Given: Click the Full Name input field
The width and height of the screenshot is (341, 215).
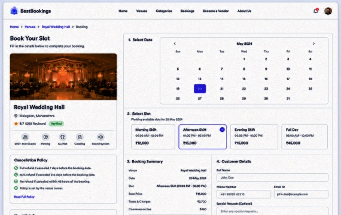Looking at the screenshot, I should point(272,177).
